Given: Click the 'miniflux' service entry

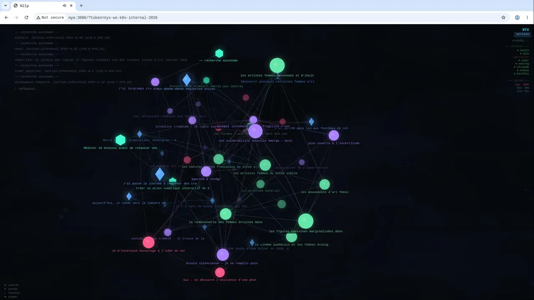Looking at the screenshot, I should pyautogui.click(x=521, y=74).
